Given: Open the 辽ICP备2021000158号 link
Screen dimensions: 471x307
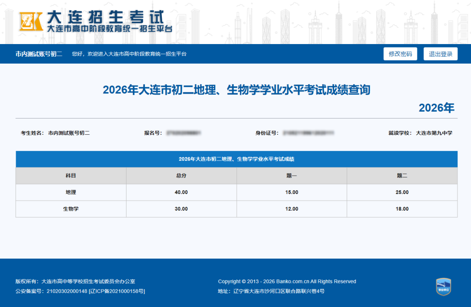Looking at the screenshot, I should pyautogui.click(x=117, y=291).
